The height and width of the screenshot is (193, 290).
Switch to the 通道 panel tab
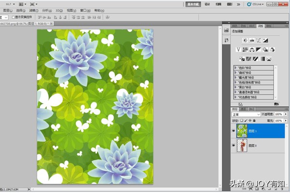(243, 109)
